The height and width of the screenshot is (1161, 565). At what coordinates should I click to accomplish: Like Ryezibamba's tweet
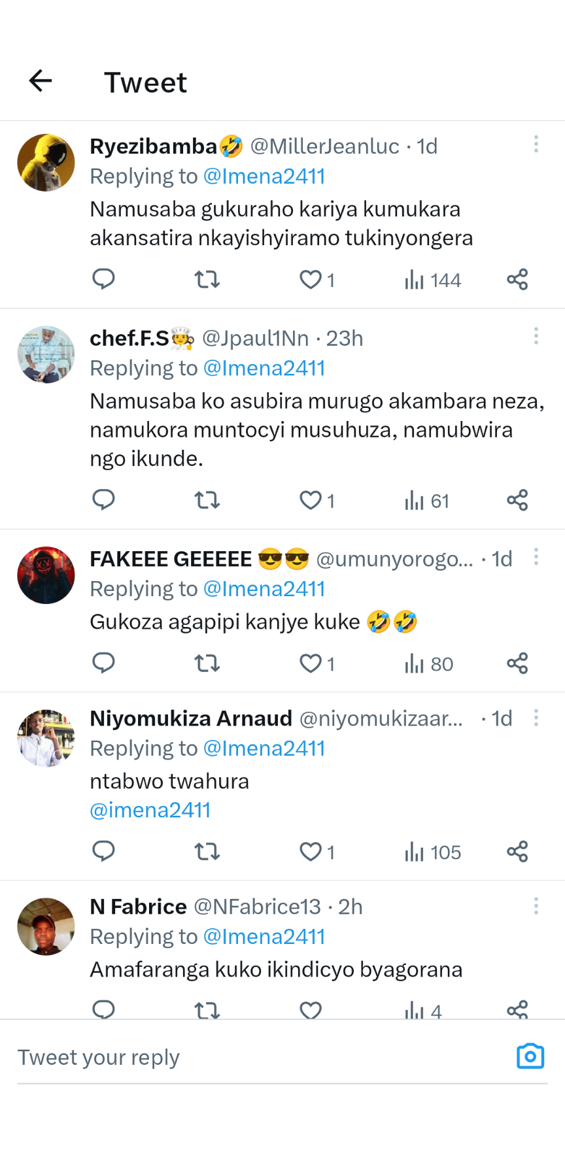tap(311, 280)
